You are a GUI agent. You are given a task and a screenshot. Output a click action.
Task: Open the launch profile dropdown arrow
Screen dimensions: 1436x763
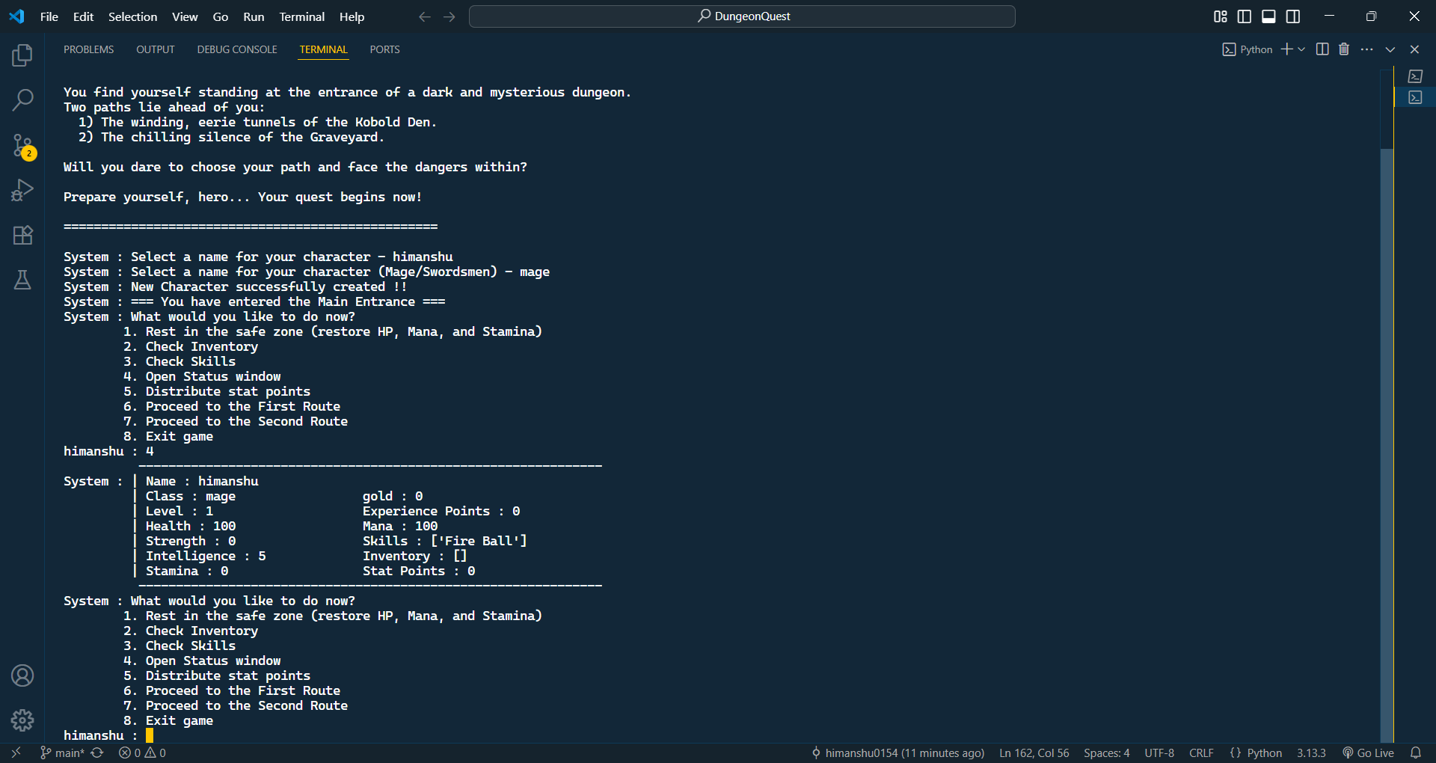[x=1301, y=49]
